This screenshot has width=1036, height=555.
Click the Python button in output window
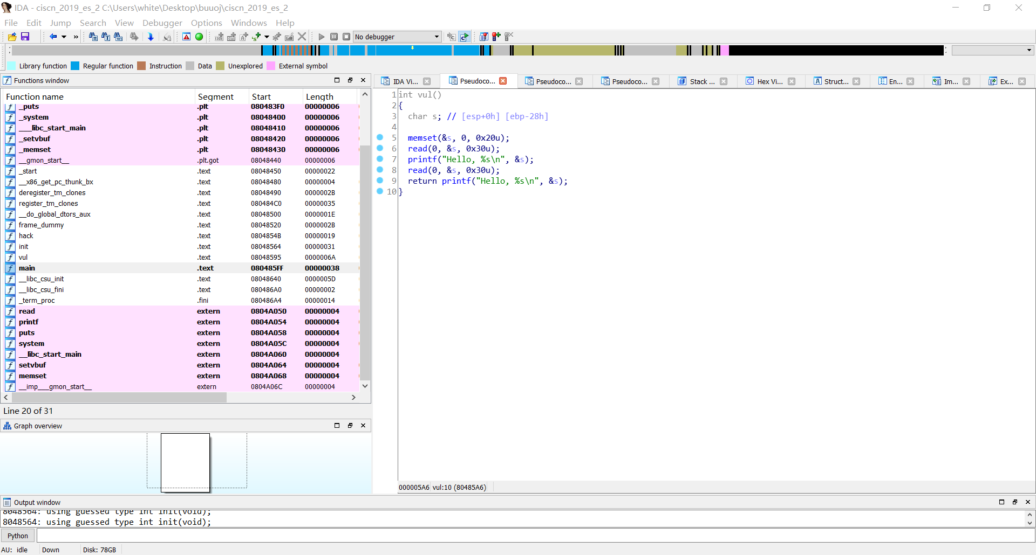(18, 535)
